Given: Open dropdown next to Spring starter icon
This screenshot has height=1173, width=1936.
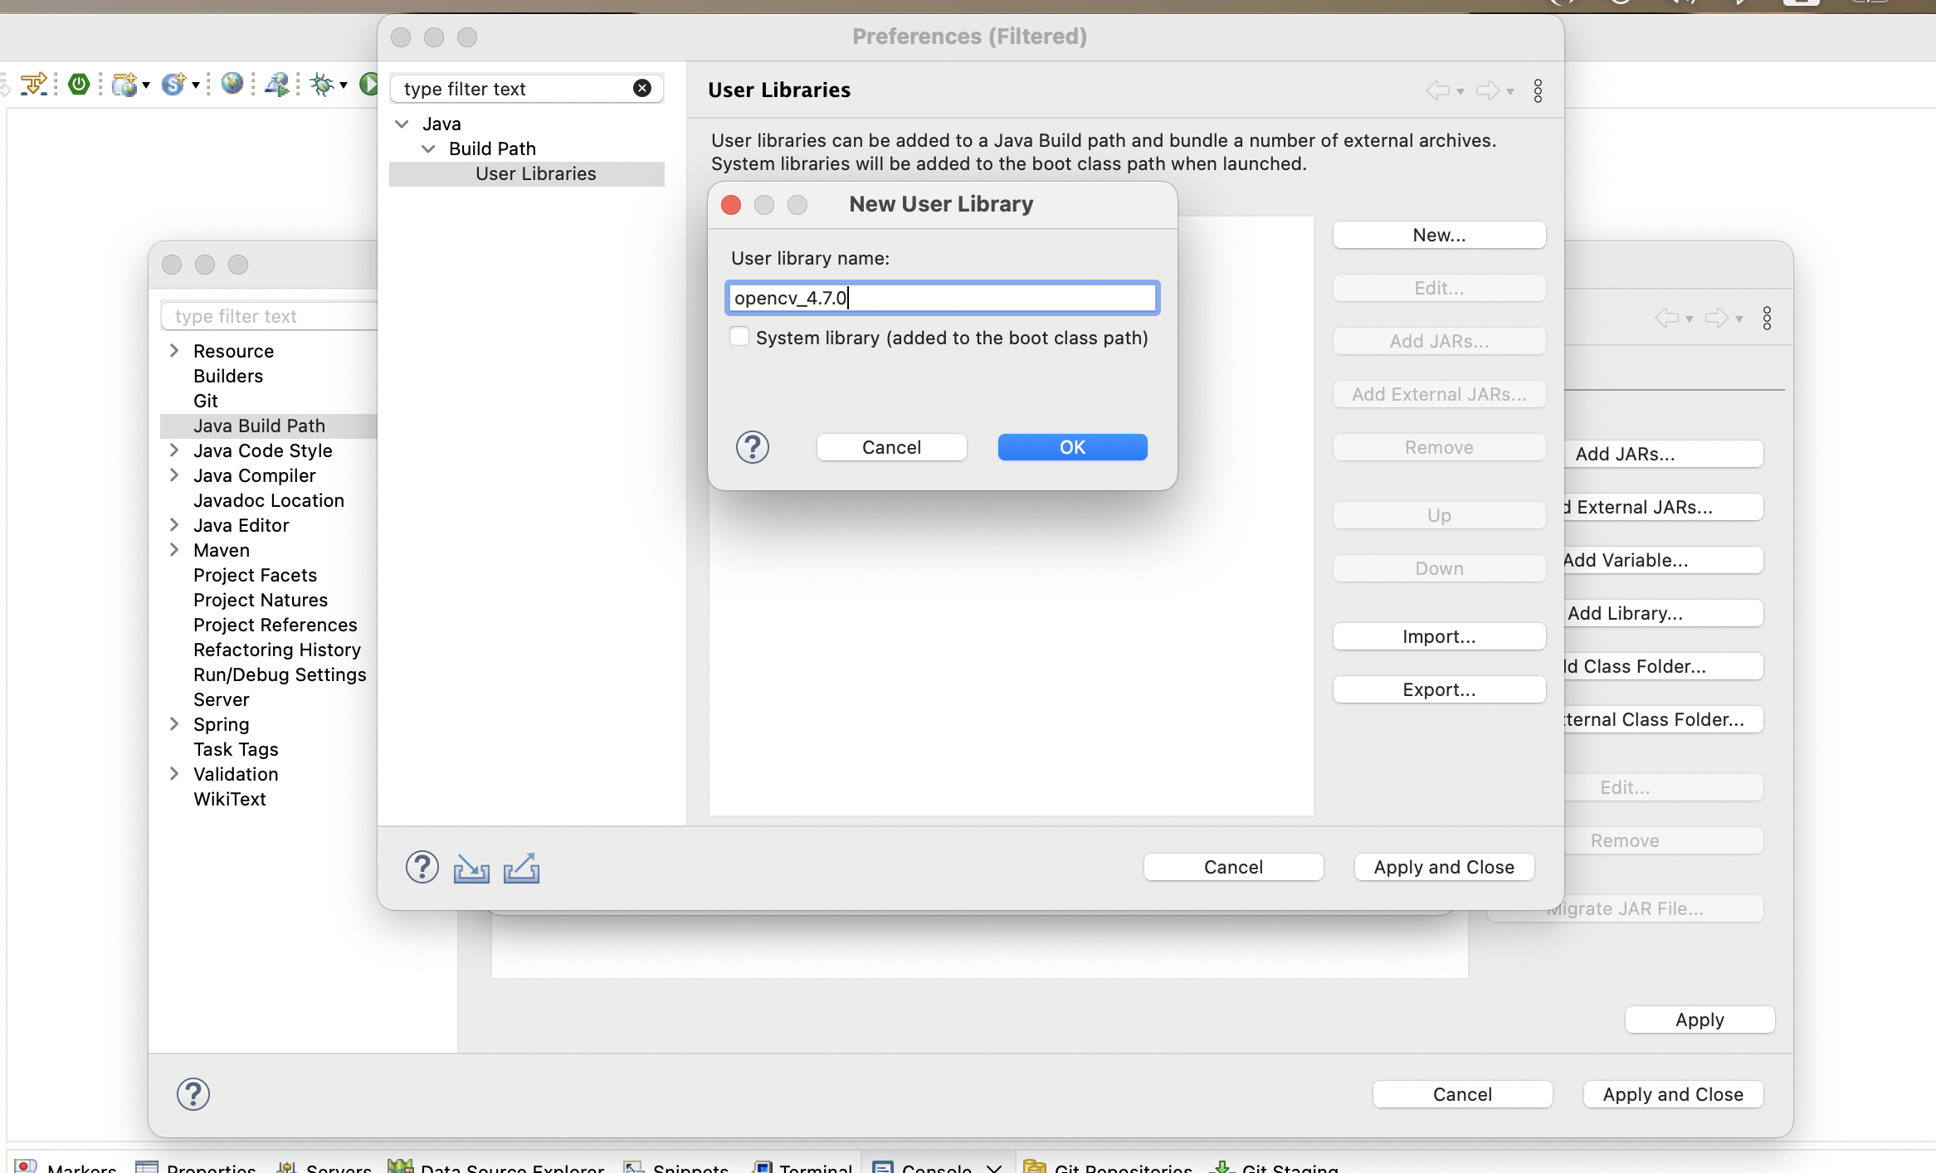Looking at the screenshot, I should (196, 85).
